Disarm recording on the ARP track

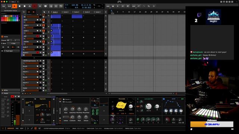37,36
